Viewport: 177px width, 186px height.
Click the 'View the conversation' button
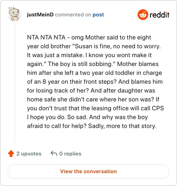[x=88, y=171]
